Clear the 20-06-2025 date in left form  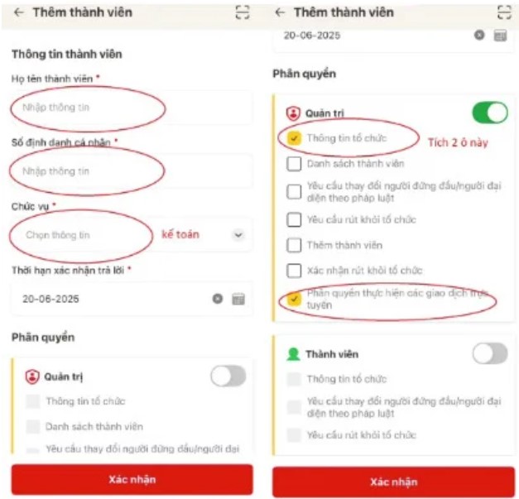(218, 299)
